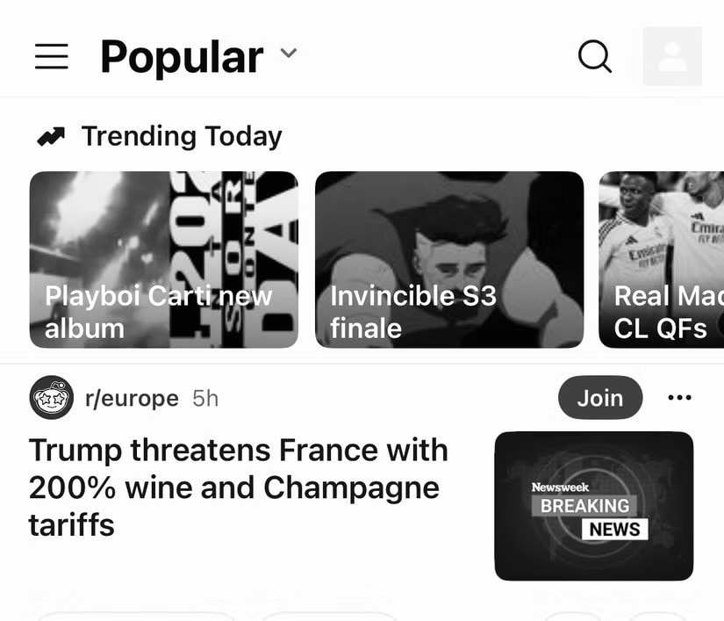Open r/europe community avatar icon
This screenshot has height=621, width=724.
pos(52,399)
